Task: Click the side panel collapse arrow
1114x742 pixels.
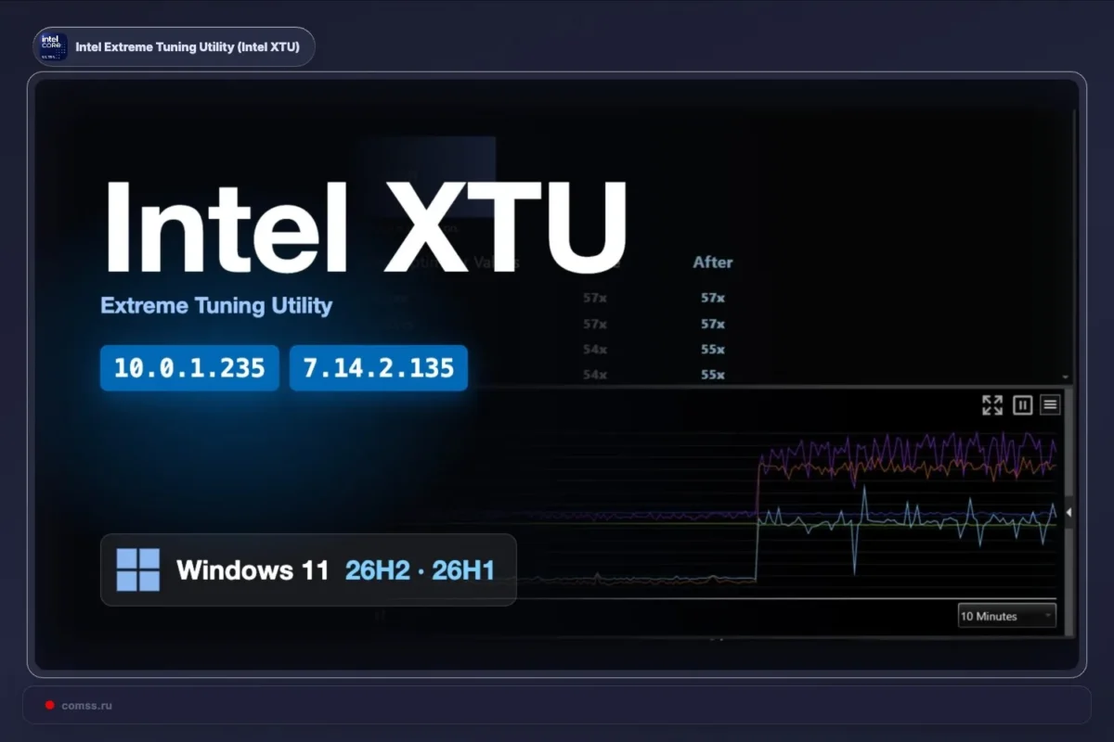Action: pos(1069,512)
